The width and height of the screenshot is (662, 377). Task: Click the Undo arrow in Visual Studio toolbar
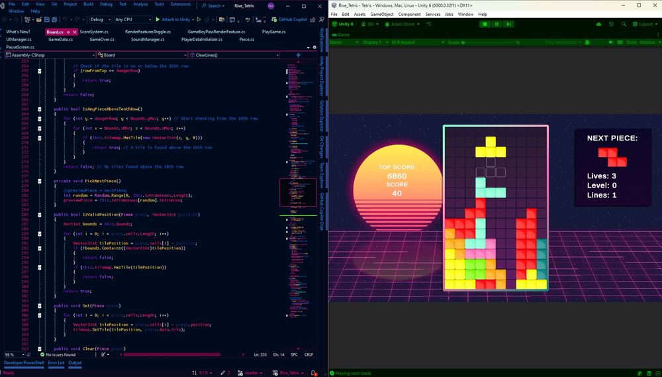click(65, 19)
